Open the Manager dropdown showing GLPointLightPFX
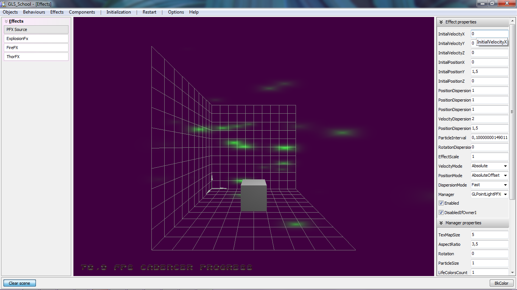Screen dimensions: 517x290 pyautogui.click(x=505, y=194)
